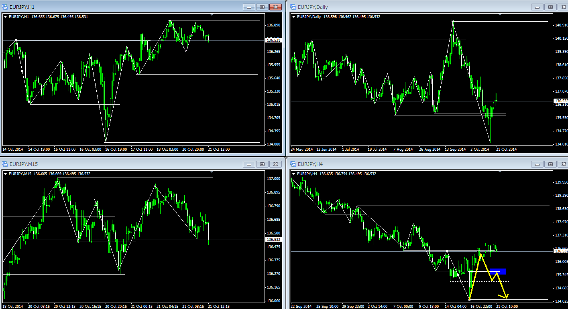The image size is (568, 309).
Task: Activate the EURJPY,M15 window title bar
Action: (x=120, y=164)
